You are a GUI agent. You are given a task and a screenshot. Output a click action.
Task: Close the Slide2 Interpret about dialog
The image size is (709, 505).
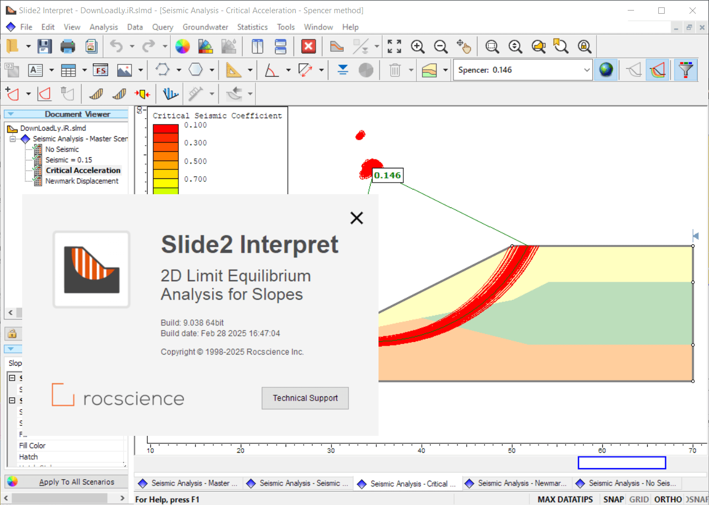coord(357,217)
